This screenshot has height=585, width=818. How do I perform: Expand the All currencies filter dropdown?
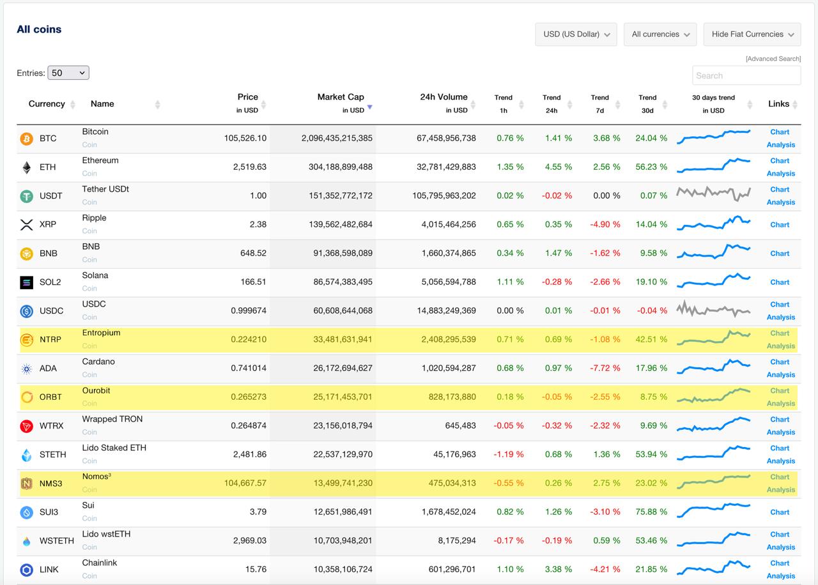(660, 34)
